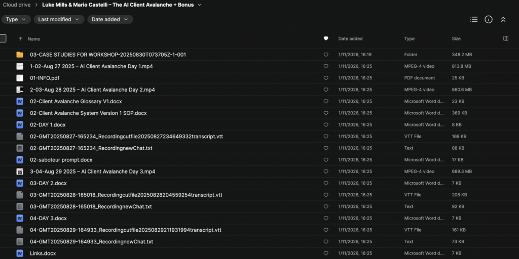
Task: Click Word icon for Glossary V1.docx
Action: click(x=20, y=101)
